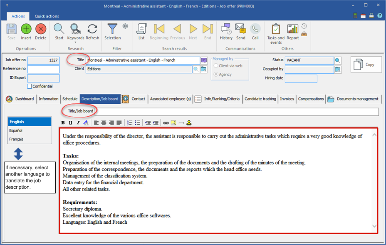The width and height of the screenshot is (386, 245).
Task: Align description text right
Action: (111, 123)
